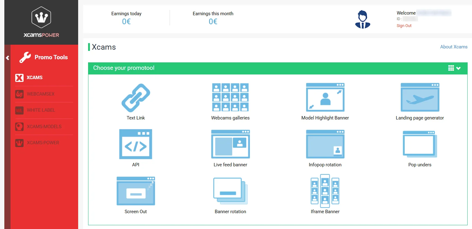Choose the Pop unders icon
The height and width of the screenshot is (229, 472).
420,144
